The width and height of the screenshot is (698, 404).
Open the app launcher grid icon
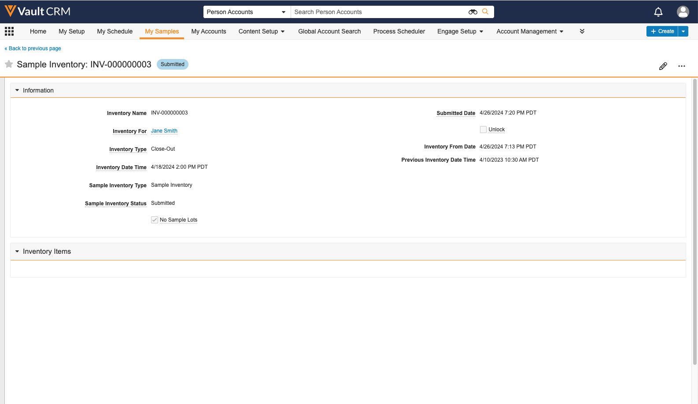pos(9,31)
